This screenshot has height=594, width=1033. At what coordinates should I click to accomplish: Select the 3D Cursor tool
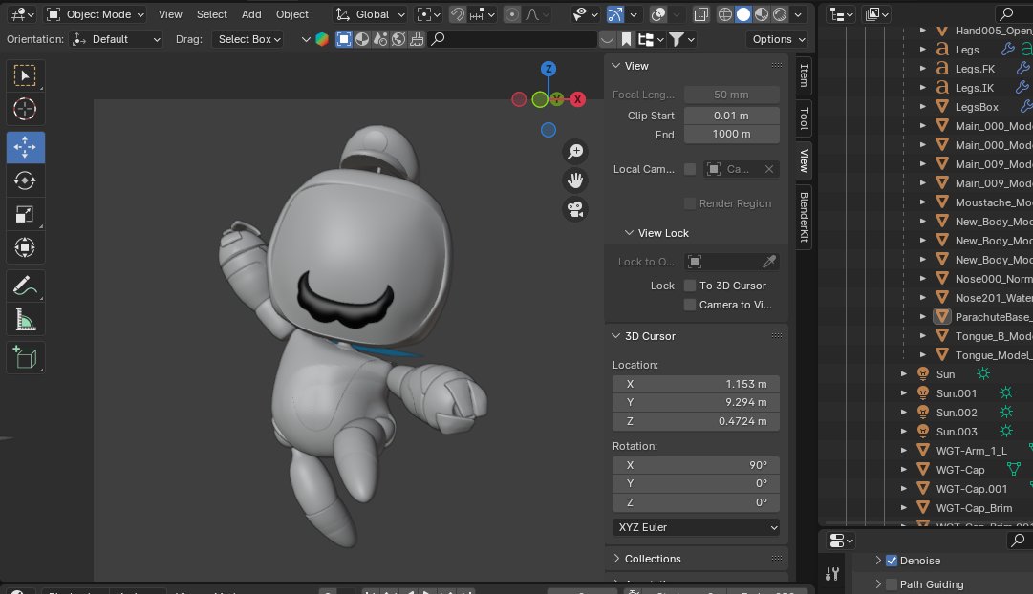(x=25, y=109)
